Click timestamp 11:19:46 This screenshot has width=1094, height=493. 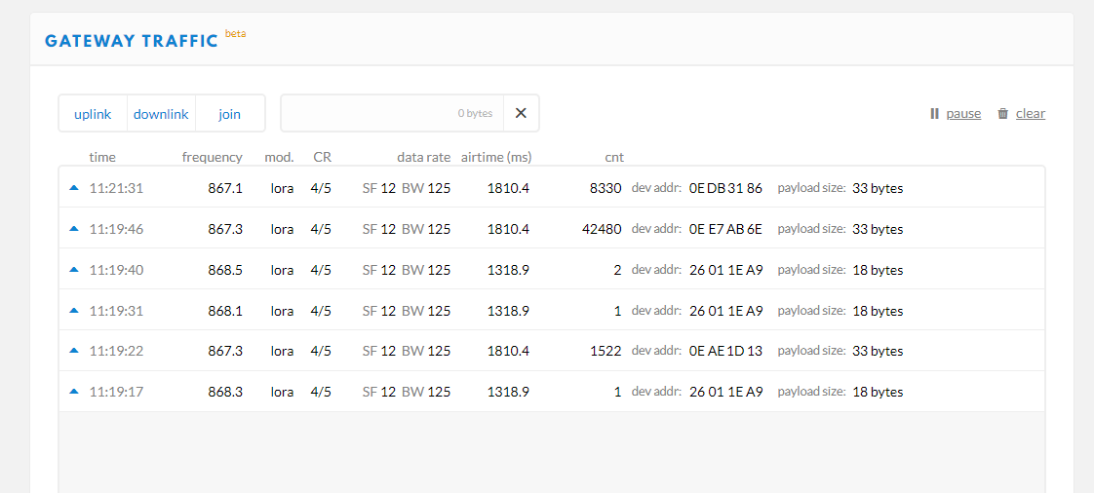[x=116, y=229]
